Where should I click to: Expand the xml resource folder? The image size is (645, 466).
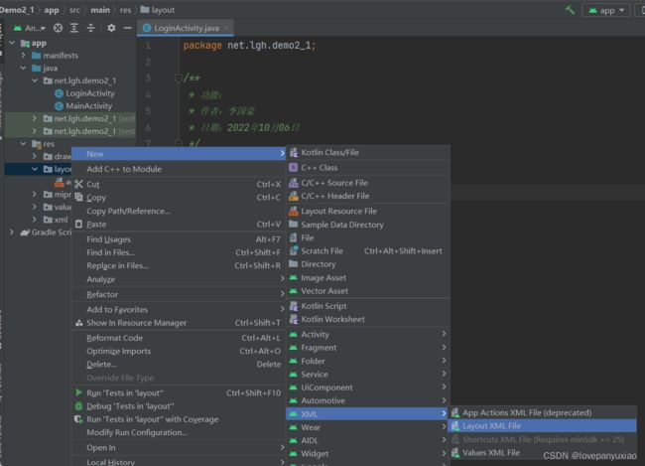point(35,220)
